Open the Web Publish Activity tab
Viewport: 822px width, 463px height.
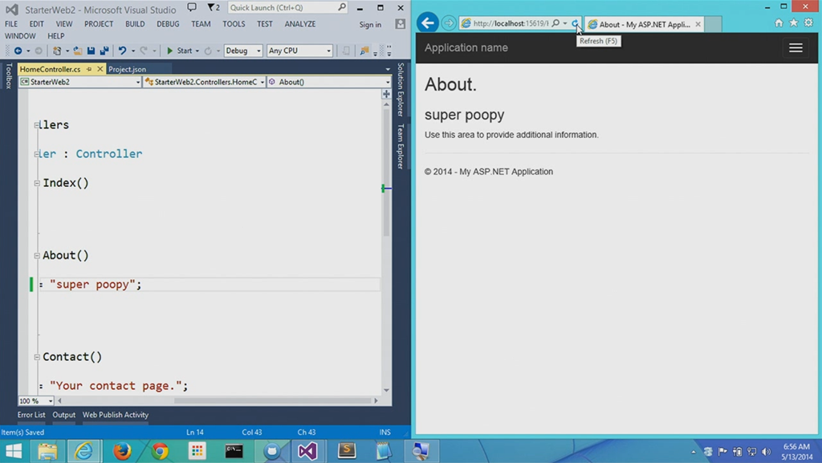coord(116,415)
